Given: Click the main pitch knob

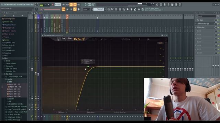Looking at the screenshot, I should (x=36, y=9).
